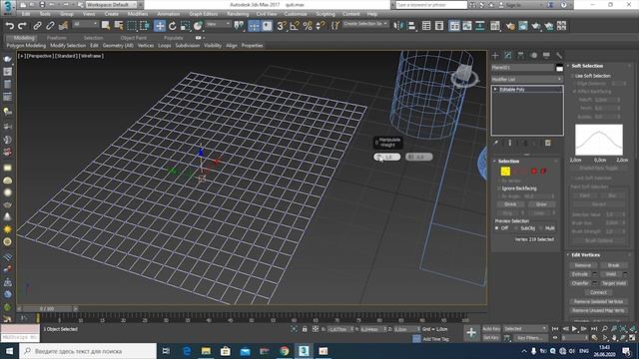This screenshot has height=359, width=639.
Task: Click the Select and Place tool icon
Action: coord(198,26)
